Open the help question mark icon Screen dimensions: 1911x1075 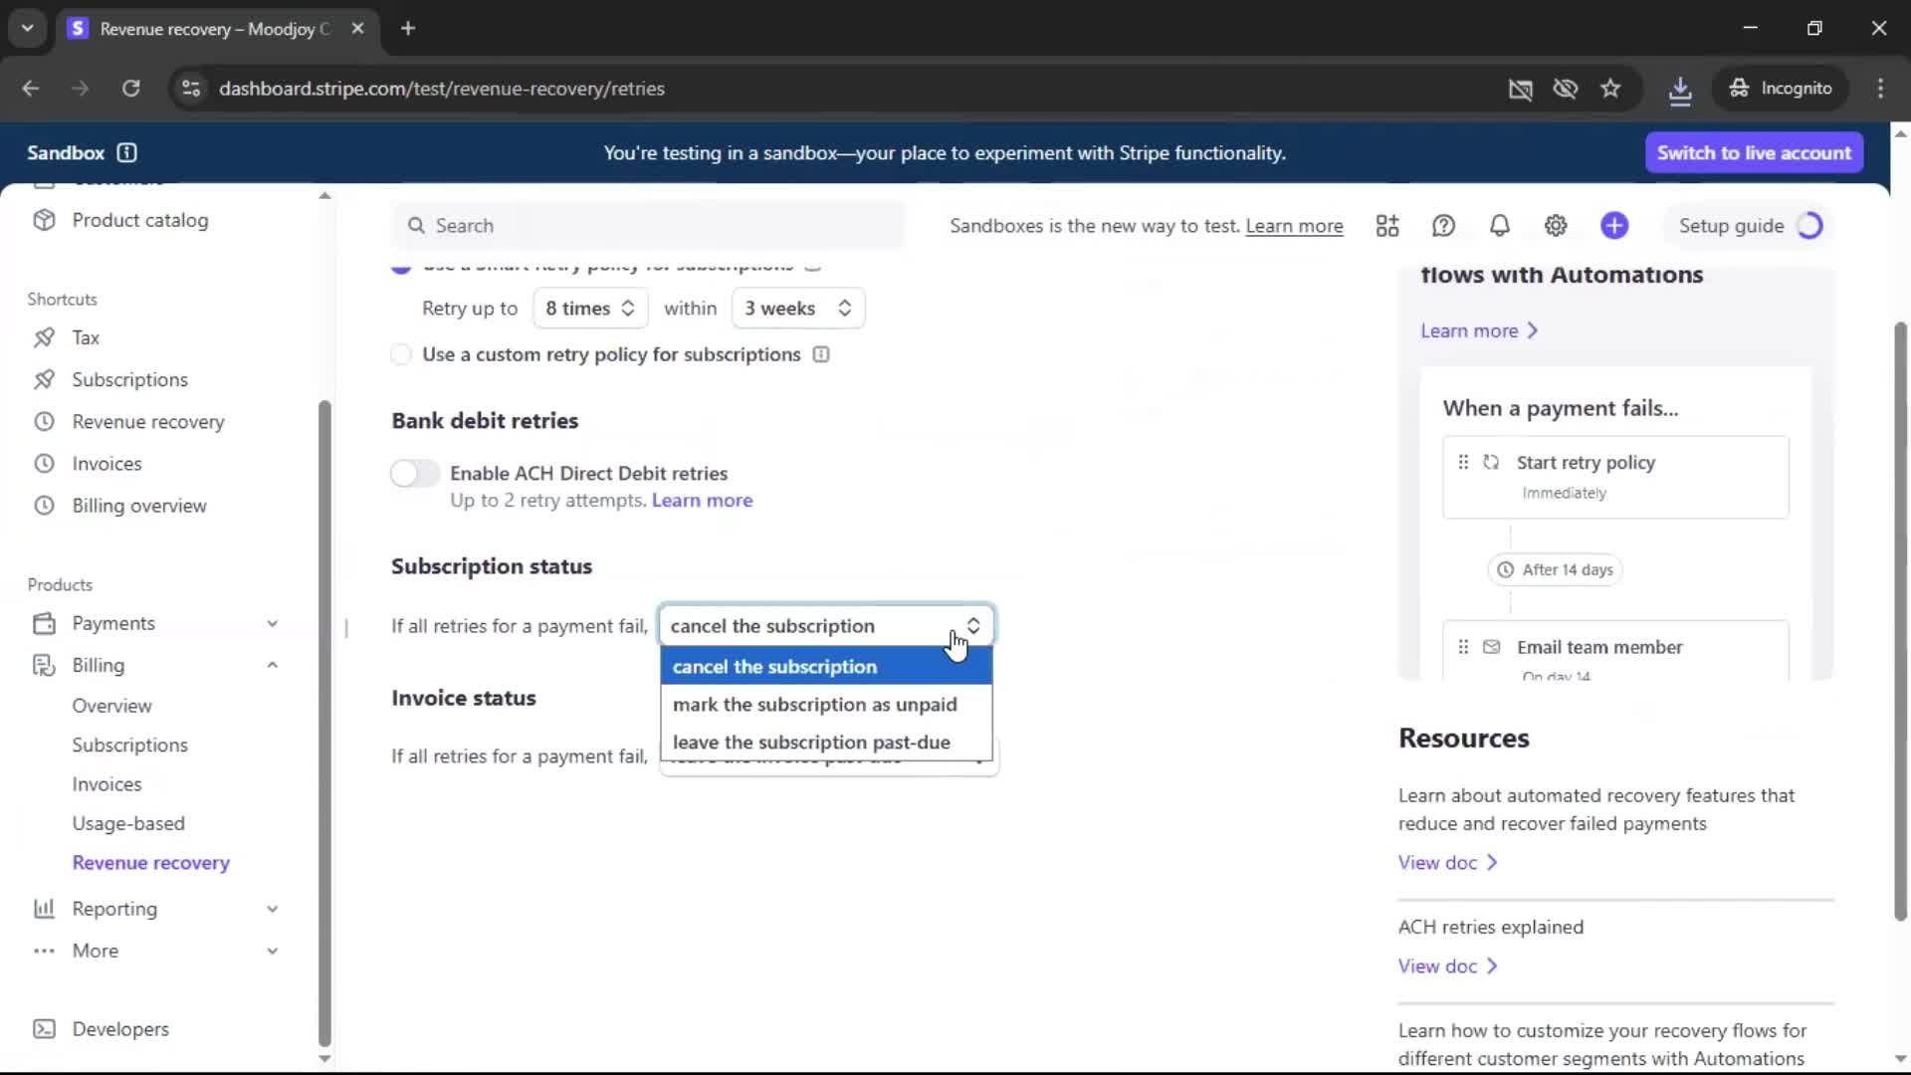[x=1443, y=226]
